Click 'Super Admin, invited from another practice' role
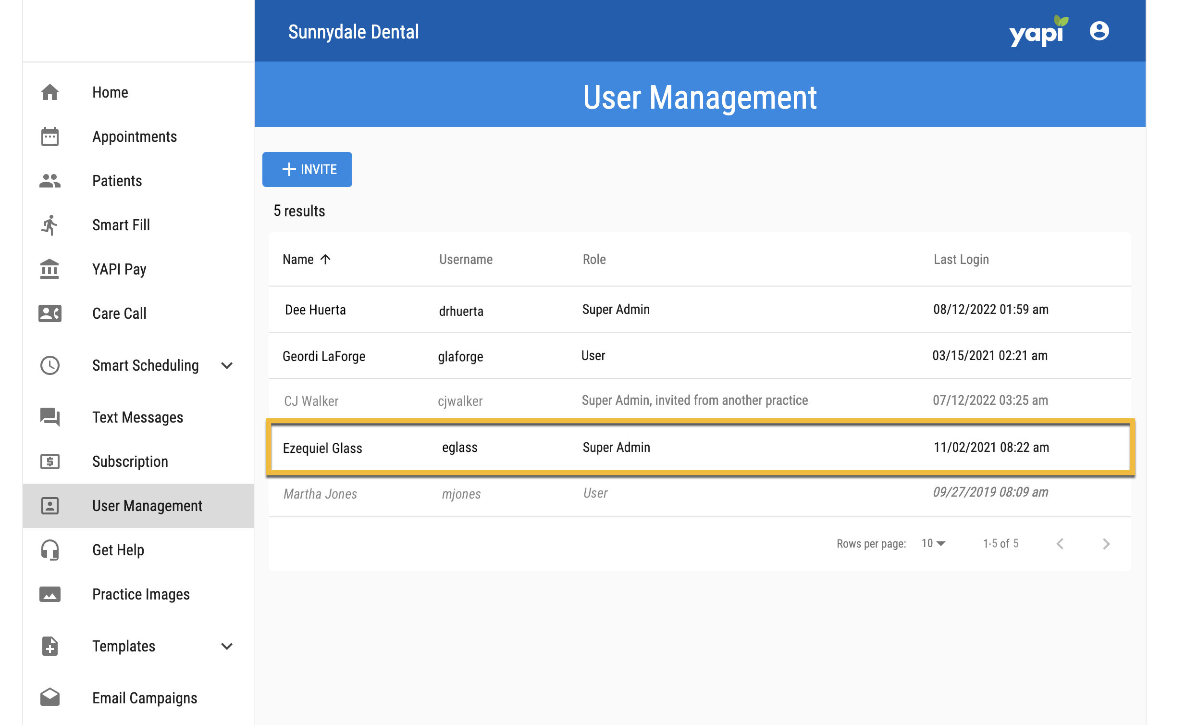The image size is (1186, 725). coord(694,400)
